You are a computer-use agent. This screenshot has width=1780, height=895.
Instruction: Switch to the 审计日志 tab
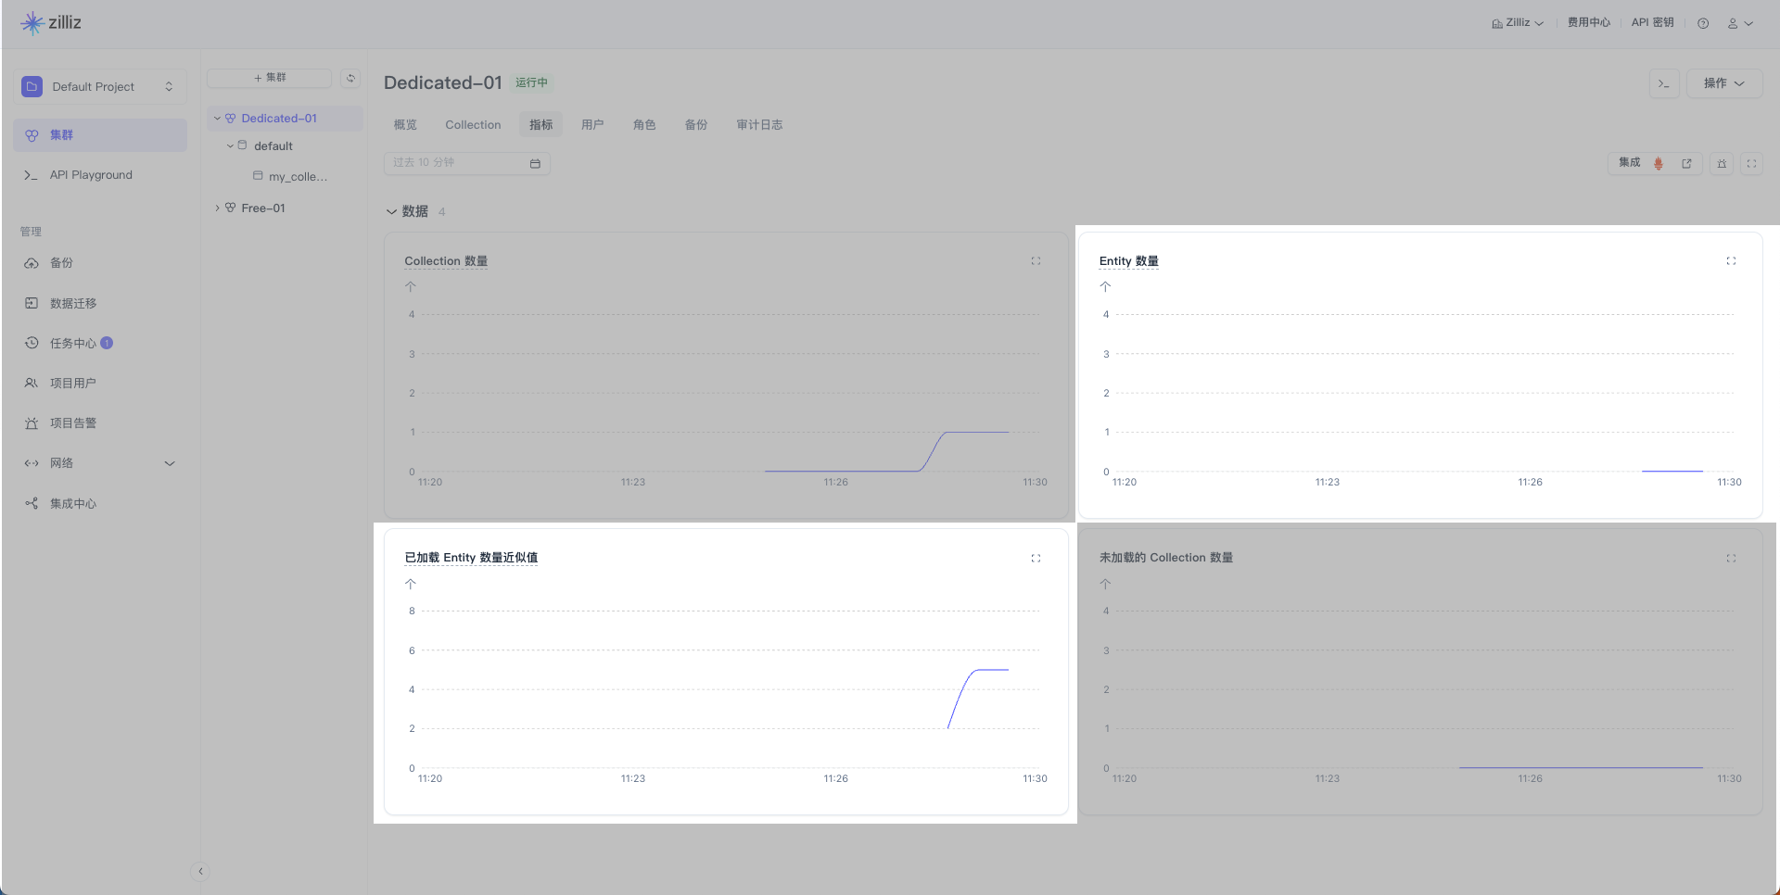coord(759,125)
